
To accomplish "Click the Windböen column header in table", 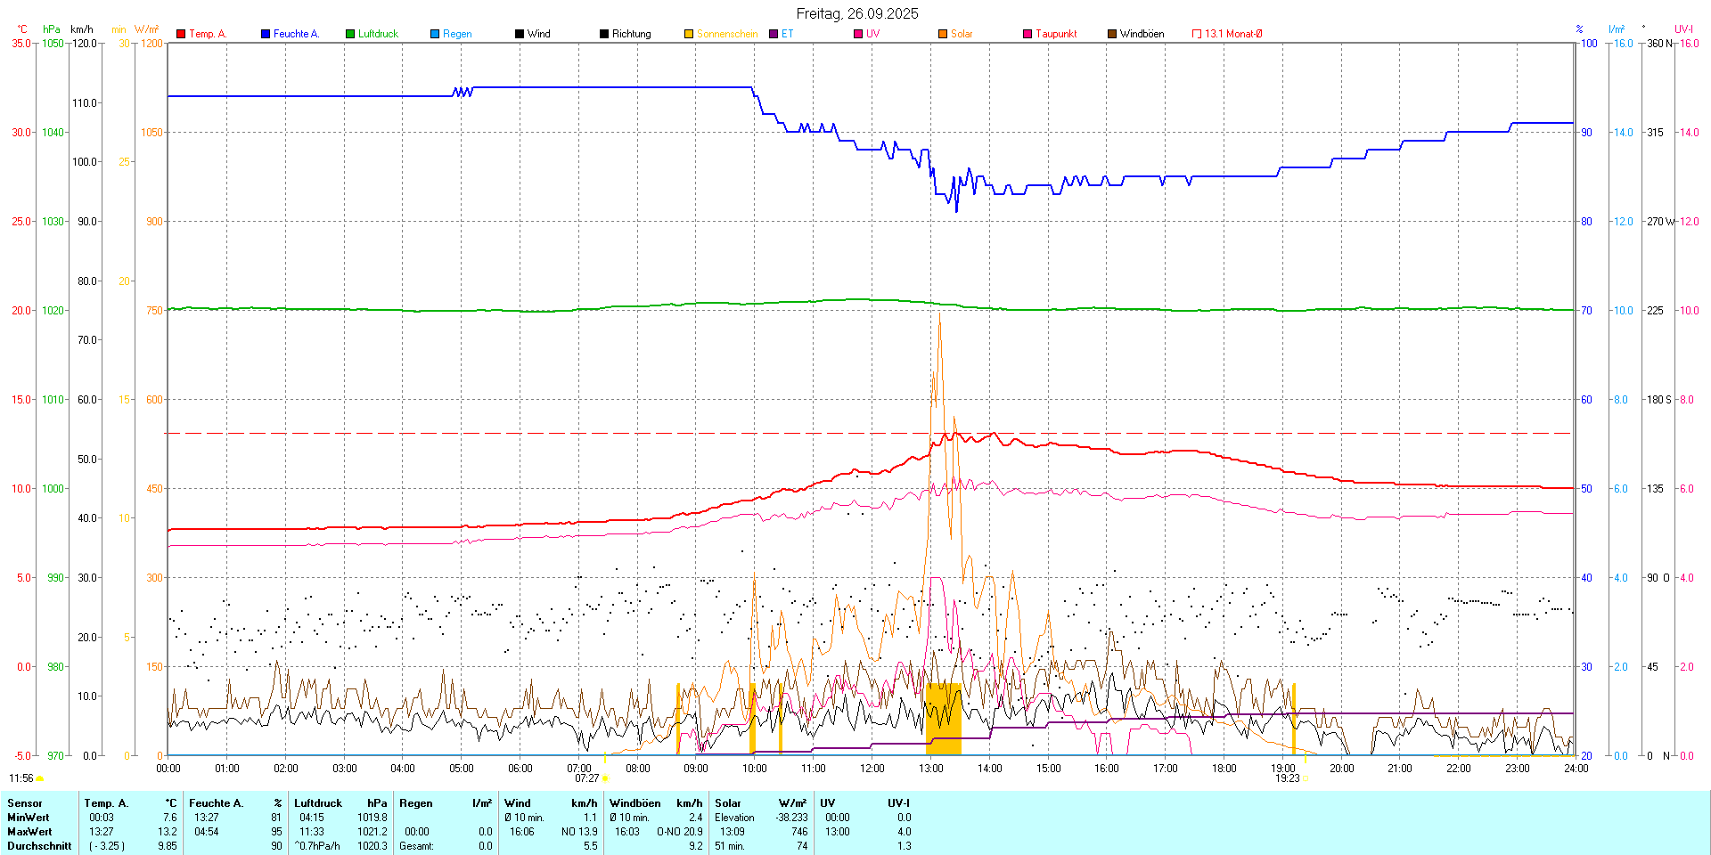I will [x=634, y=803].
